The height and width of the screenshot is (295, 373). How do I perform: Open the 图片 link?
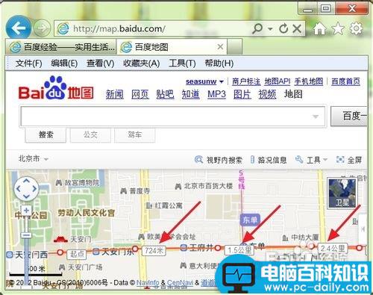242,94
